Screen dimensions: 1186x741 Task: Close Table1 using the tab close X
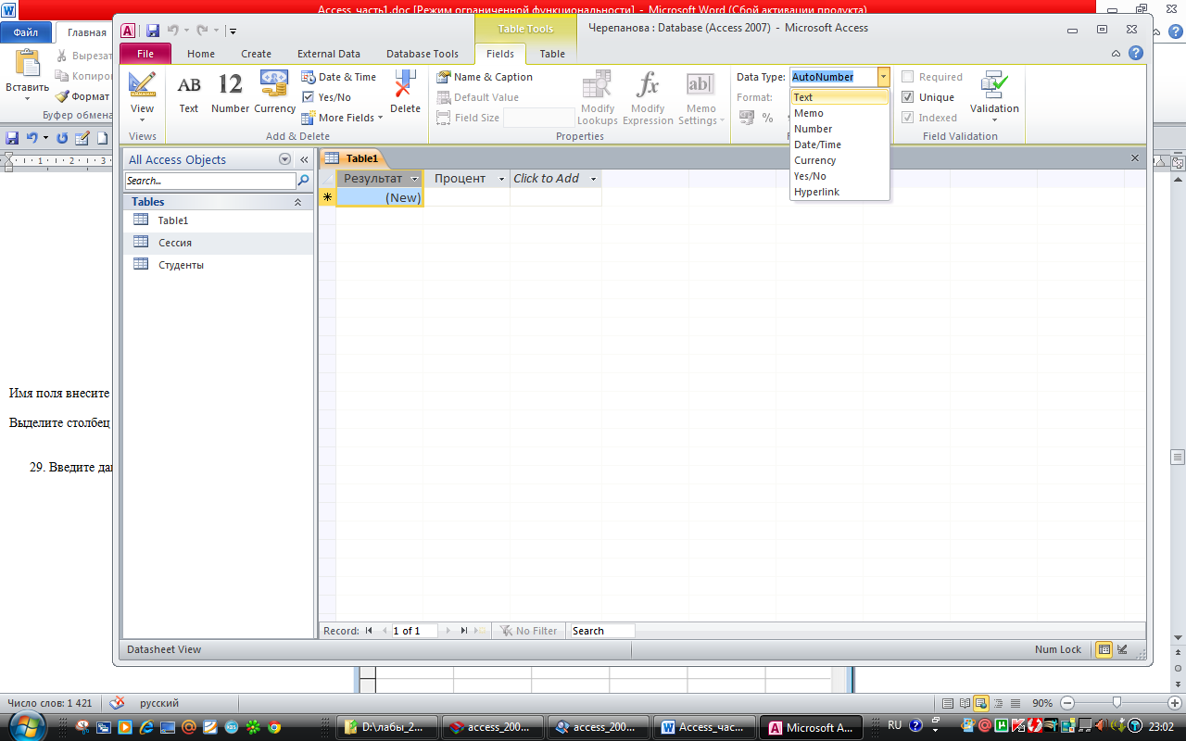[1135, 158]
